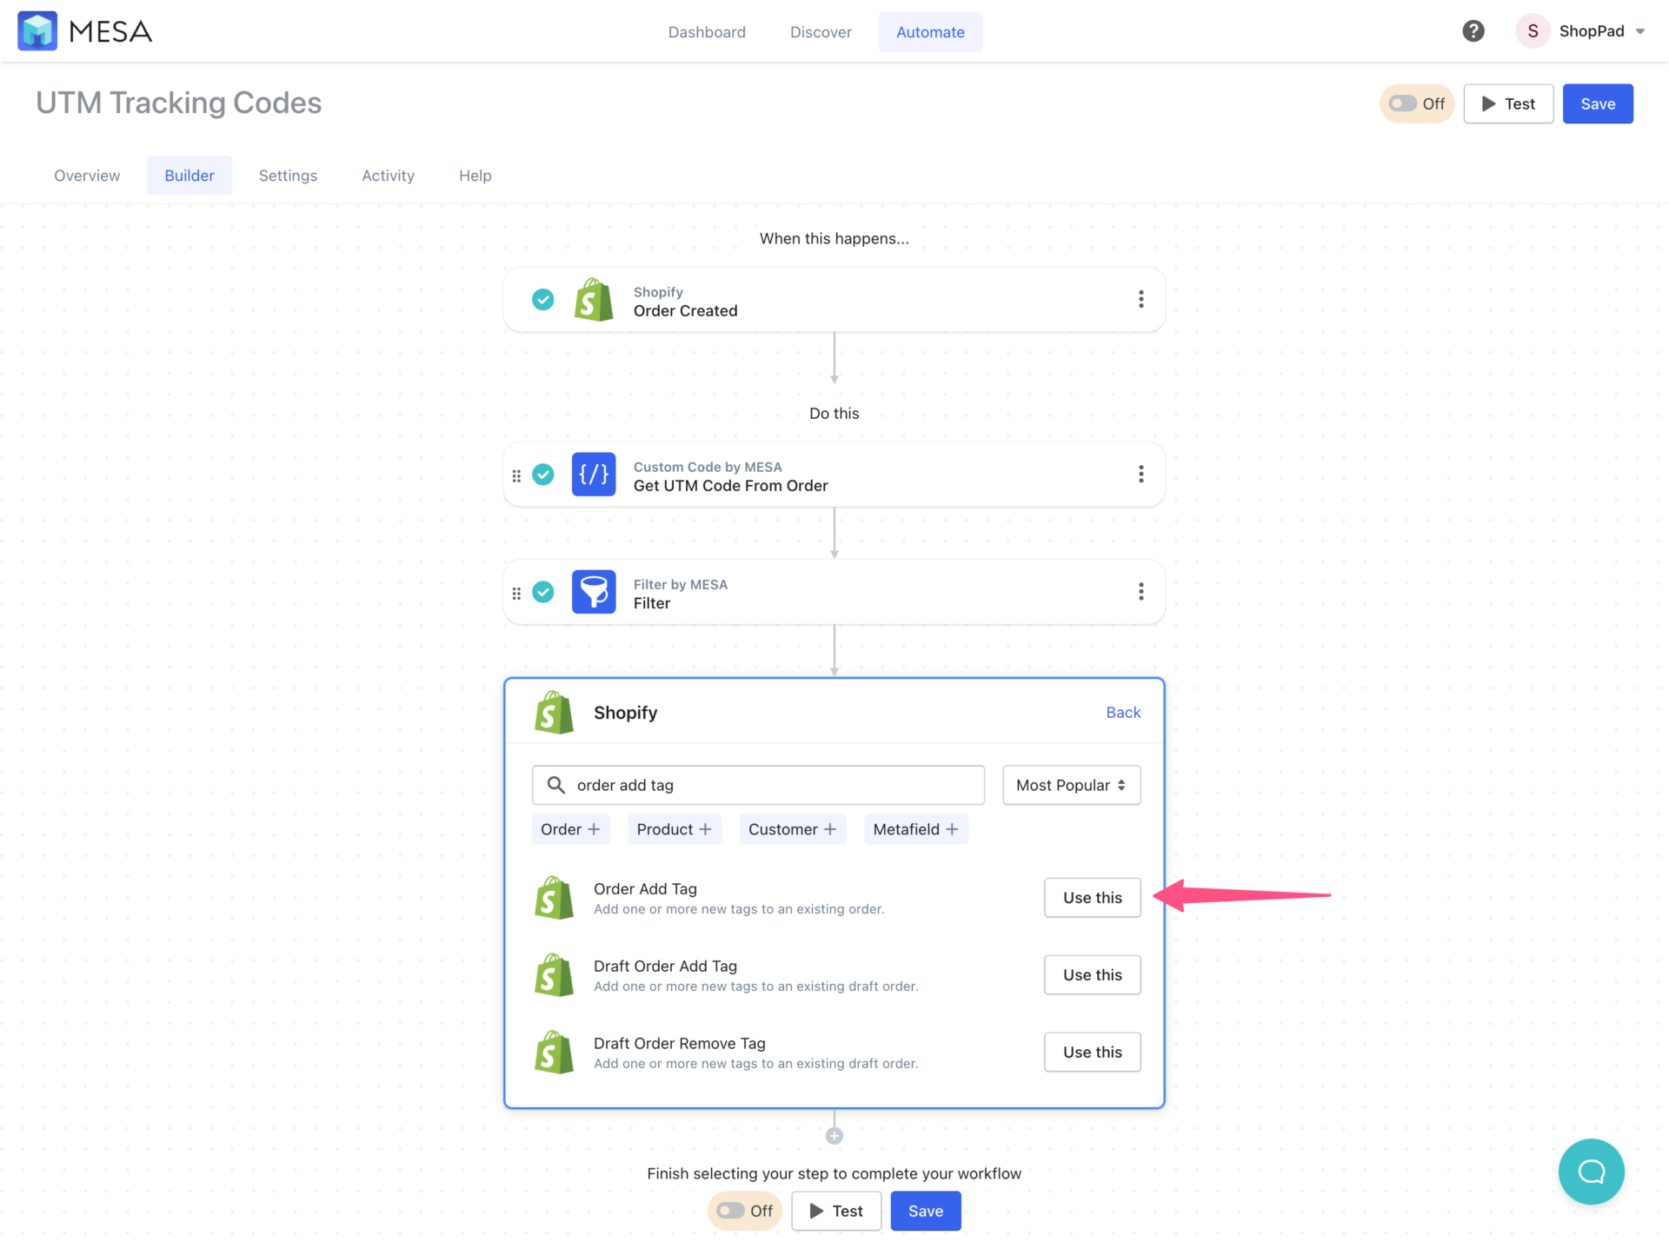This screenshot has width=1669, height=1249.
Task: Change the Most Popular sort order
Action: [1071, 785]
